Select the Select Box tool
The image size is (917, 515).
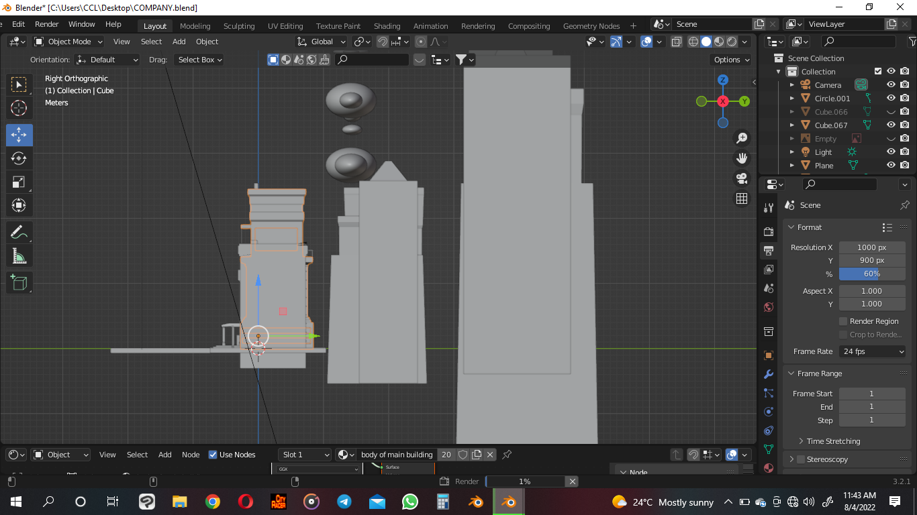pos(19,84)
